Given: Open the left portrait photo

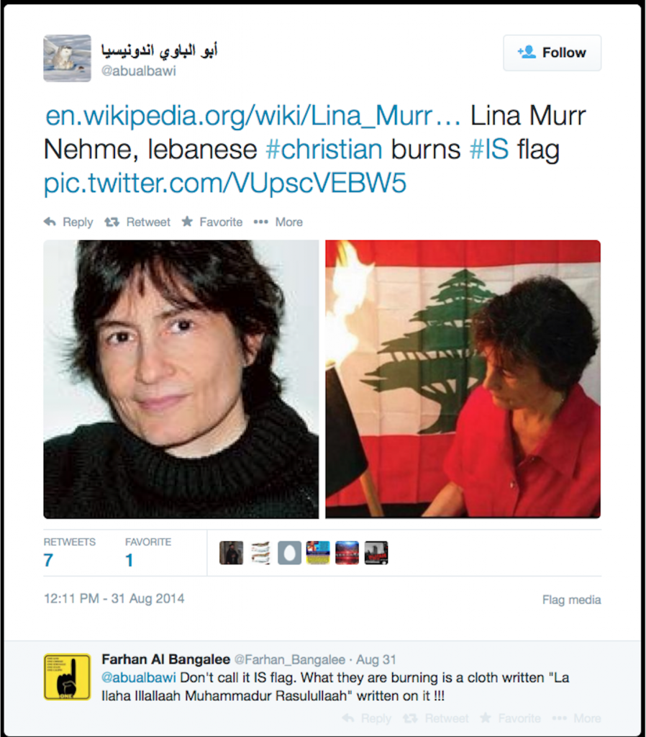Looking at the screenshot, I should point(181,379).
